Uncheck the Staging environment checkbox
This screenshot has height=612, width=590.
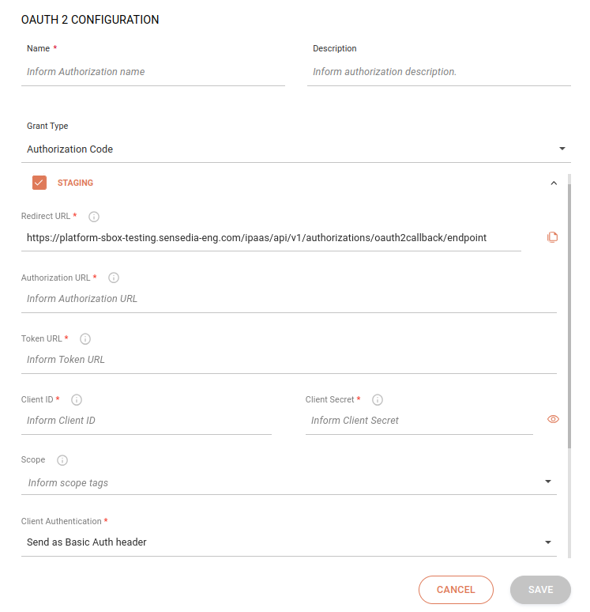39,183
